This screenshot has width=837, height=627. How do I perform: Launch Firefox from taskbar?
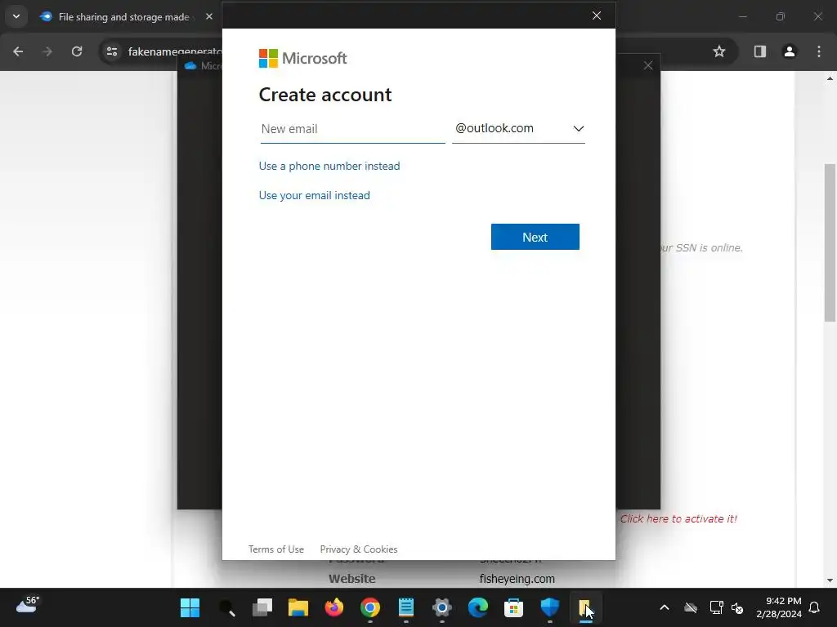(x=334, y=607)
